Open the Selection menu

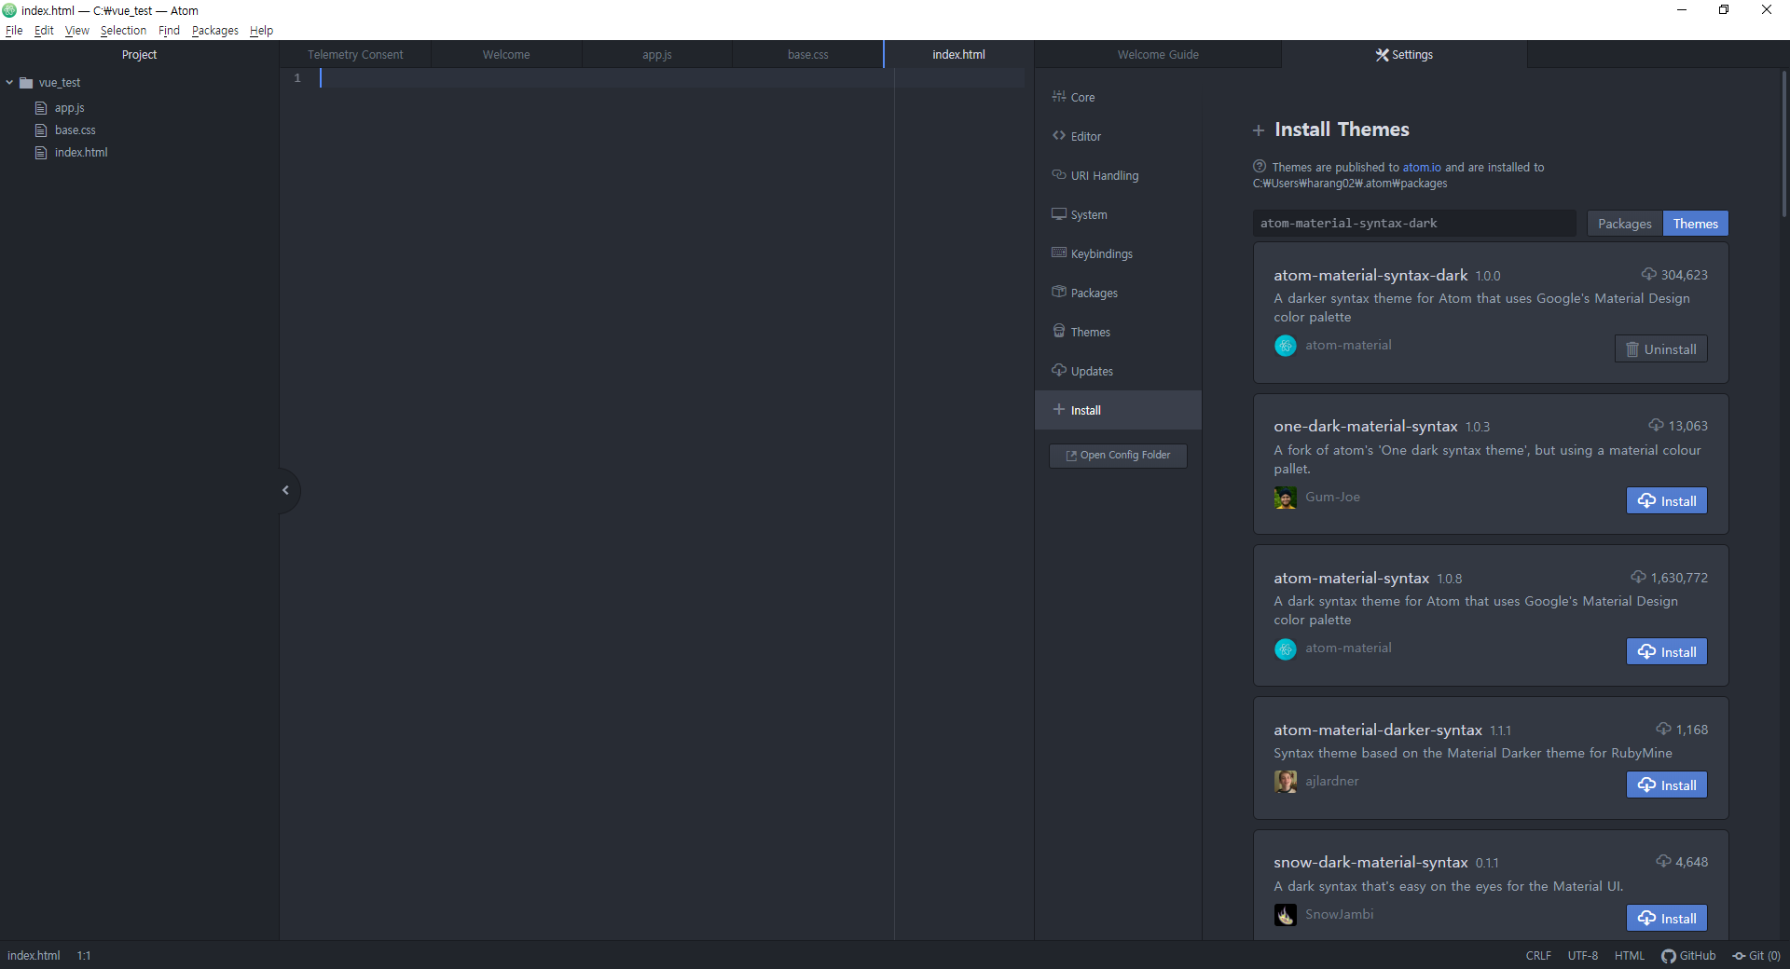click(x=123, y=31)
